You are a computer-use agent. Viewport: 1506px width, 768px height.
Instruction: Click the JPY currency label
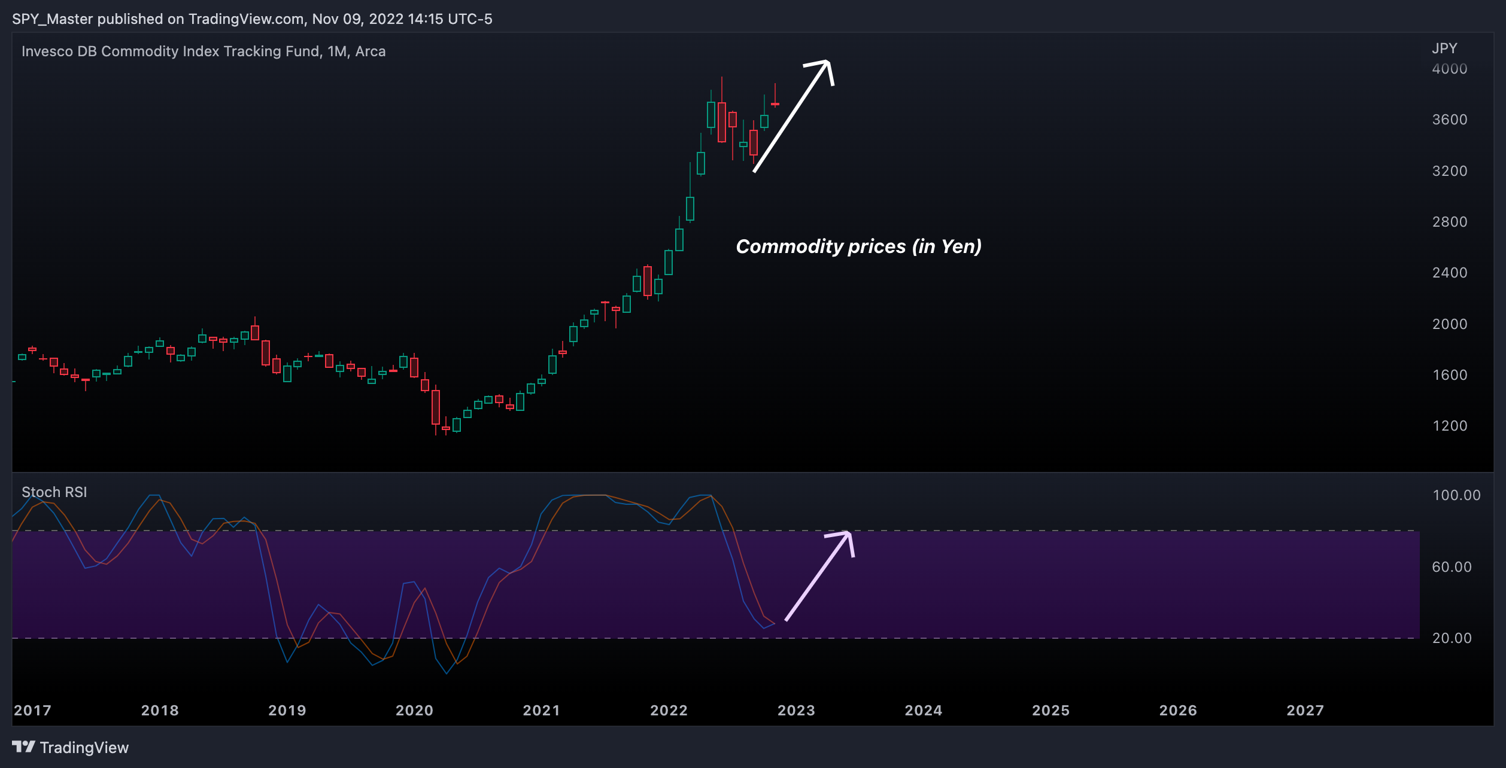pos(1444,48)
